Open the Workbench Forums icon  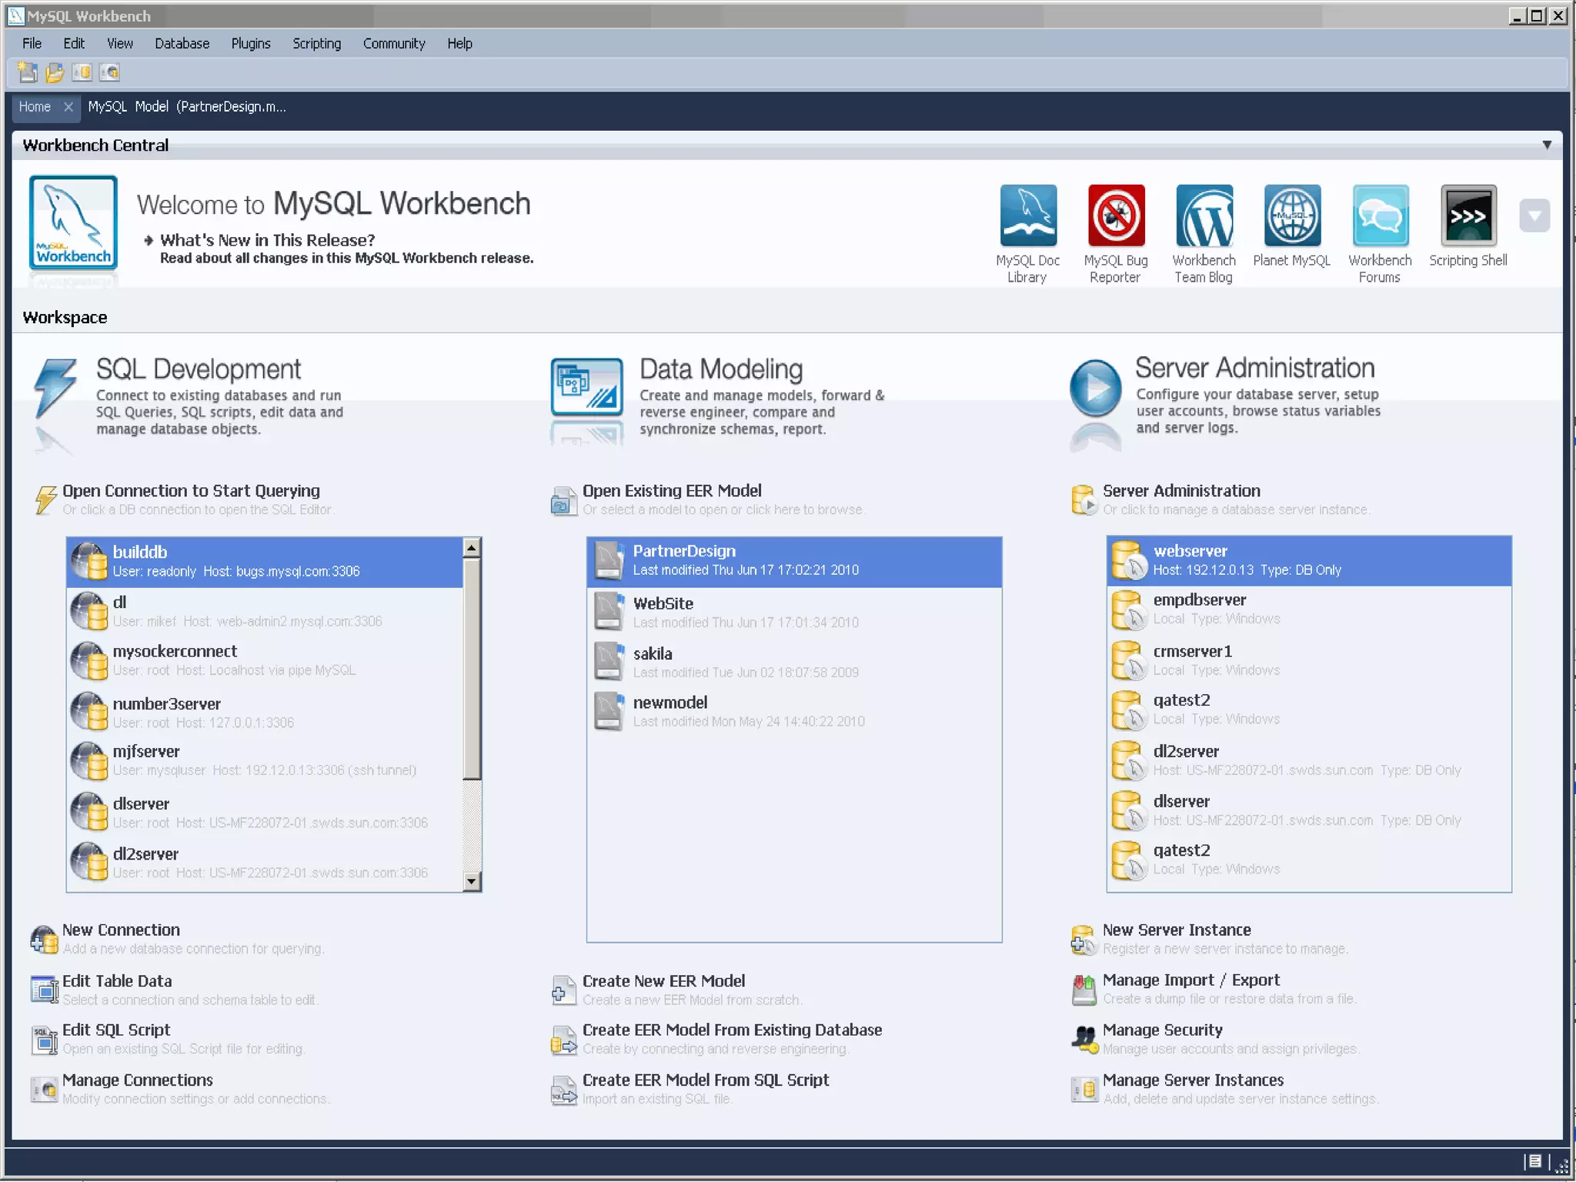tap(1380, 216)
